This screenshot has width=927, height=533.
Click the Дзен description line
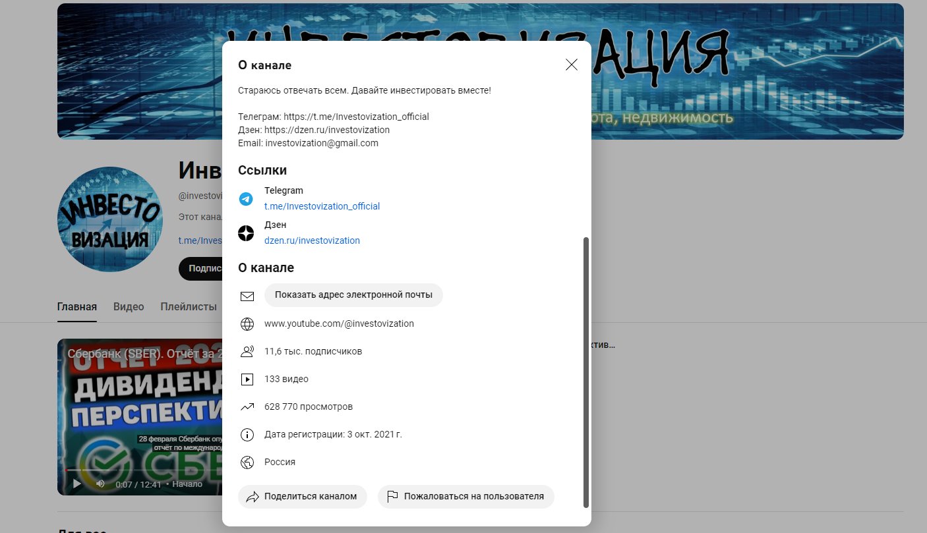click(x=314, y=130)
